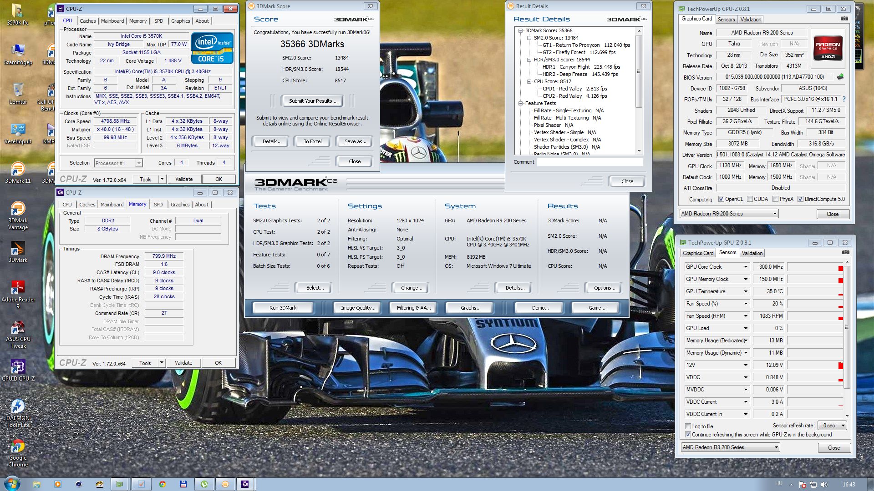Screen dimensions: 874x491
Task: Open Adobe Reader 9 desktop icon
Action: click(18, 295)
